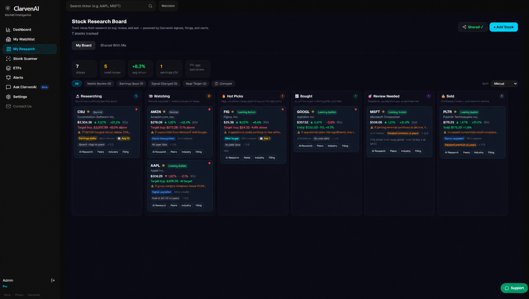Click the Signal upgraded badge on PLTR
The image size is (529, 299).
454,138
